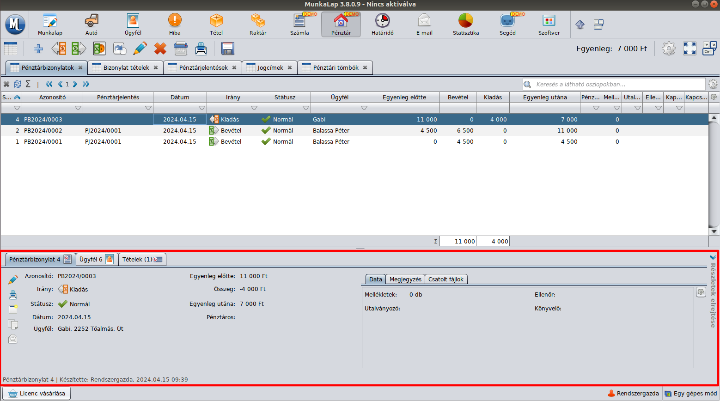Jump to last page with double-right arrow
The width and height of the screenshot is (720, 401).
pos(86,84)
